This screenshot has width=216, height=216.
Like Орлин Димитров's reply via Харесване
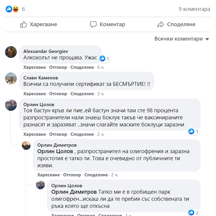(x=49, y=175)
